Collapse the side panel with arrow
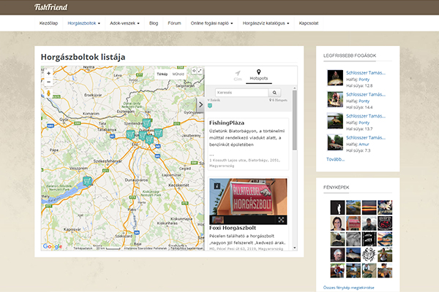439x292 pixels. pos(201,104)
